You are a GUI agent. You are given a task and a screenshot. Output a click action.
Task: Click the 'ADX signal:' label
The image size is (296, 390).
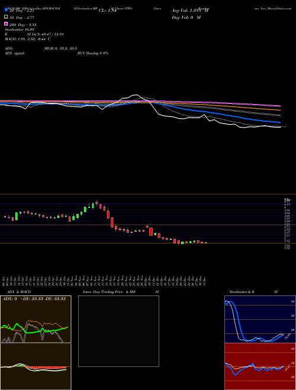15,53
